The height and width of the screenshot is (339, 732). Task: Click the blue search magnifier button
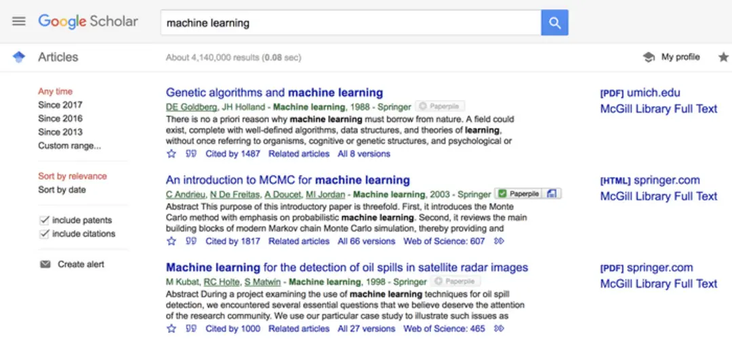coord(554,22)
